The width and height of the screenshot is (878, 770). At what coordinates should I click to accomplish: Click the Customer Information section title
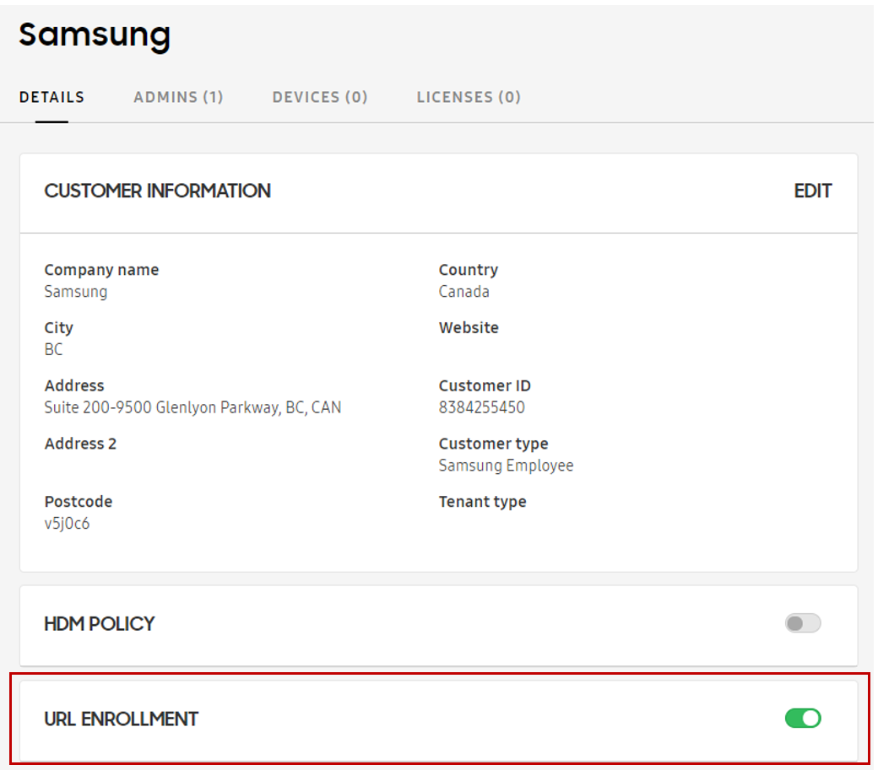pyautogui.click(x=157, y=191)
